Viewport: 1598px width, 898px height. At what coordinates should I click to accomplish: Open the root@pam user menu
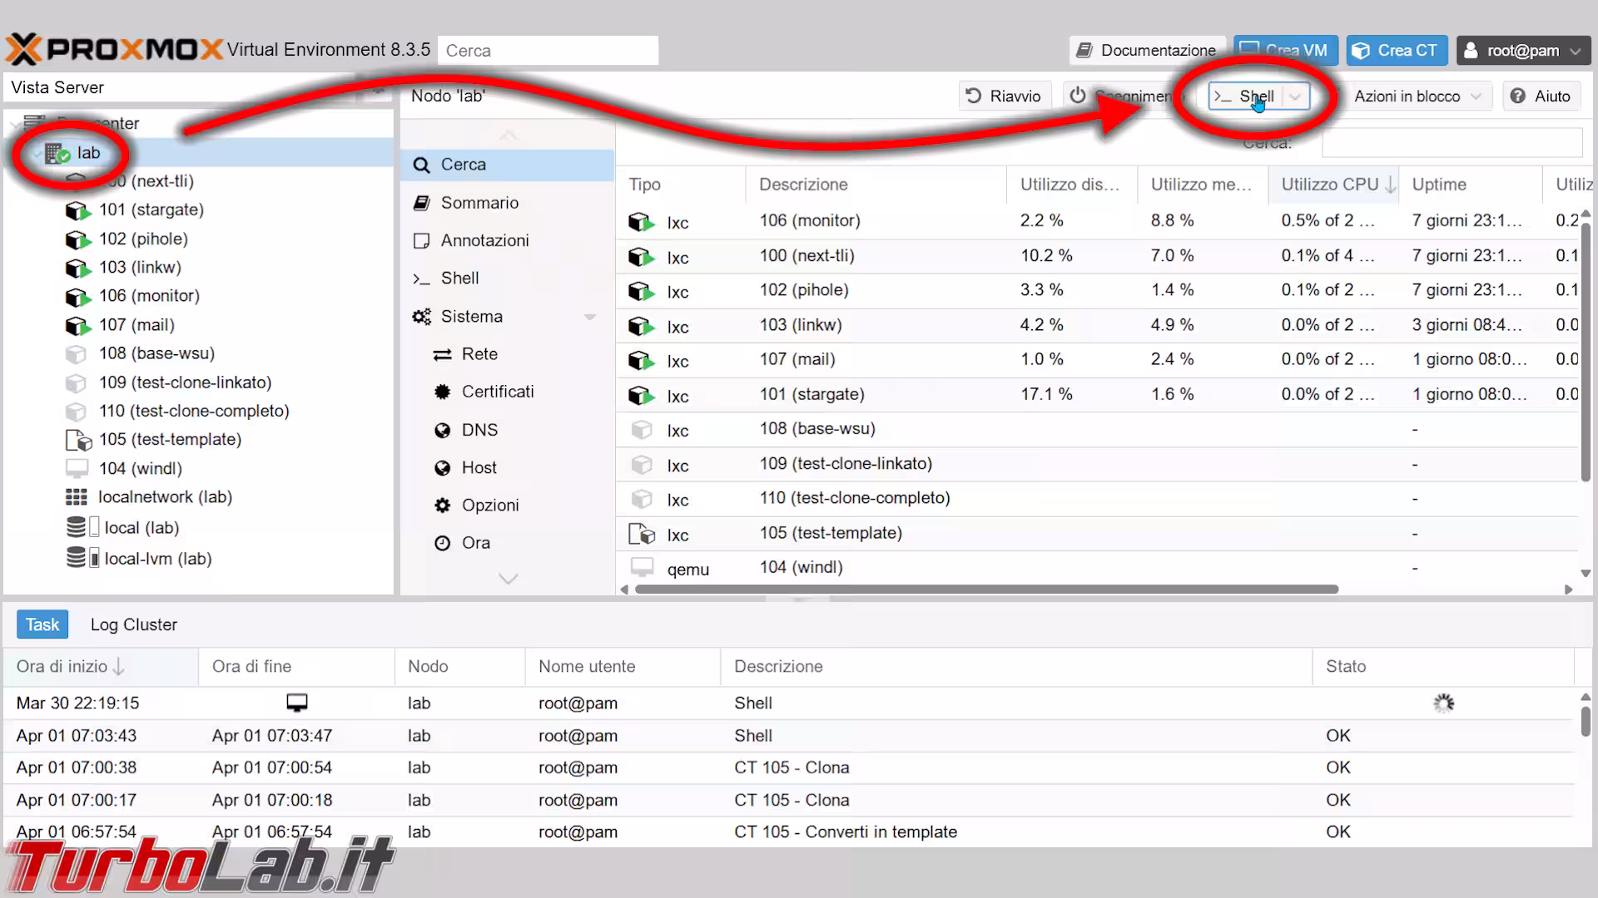(x=1522, y=51)
